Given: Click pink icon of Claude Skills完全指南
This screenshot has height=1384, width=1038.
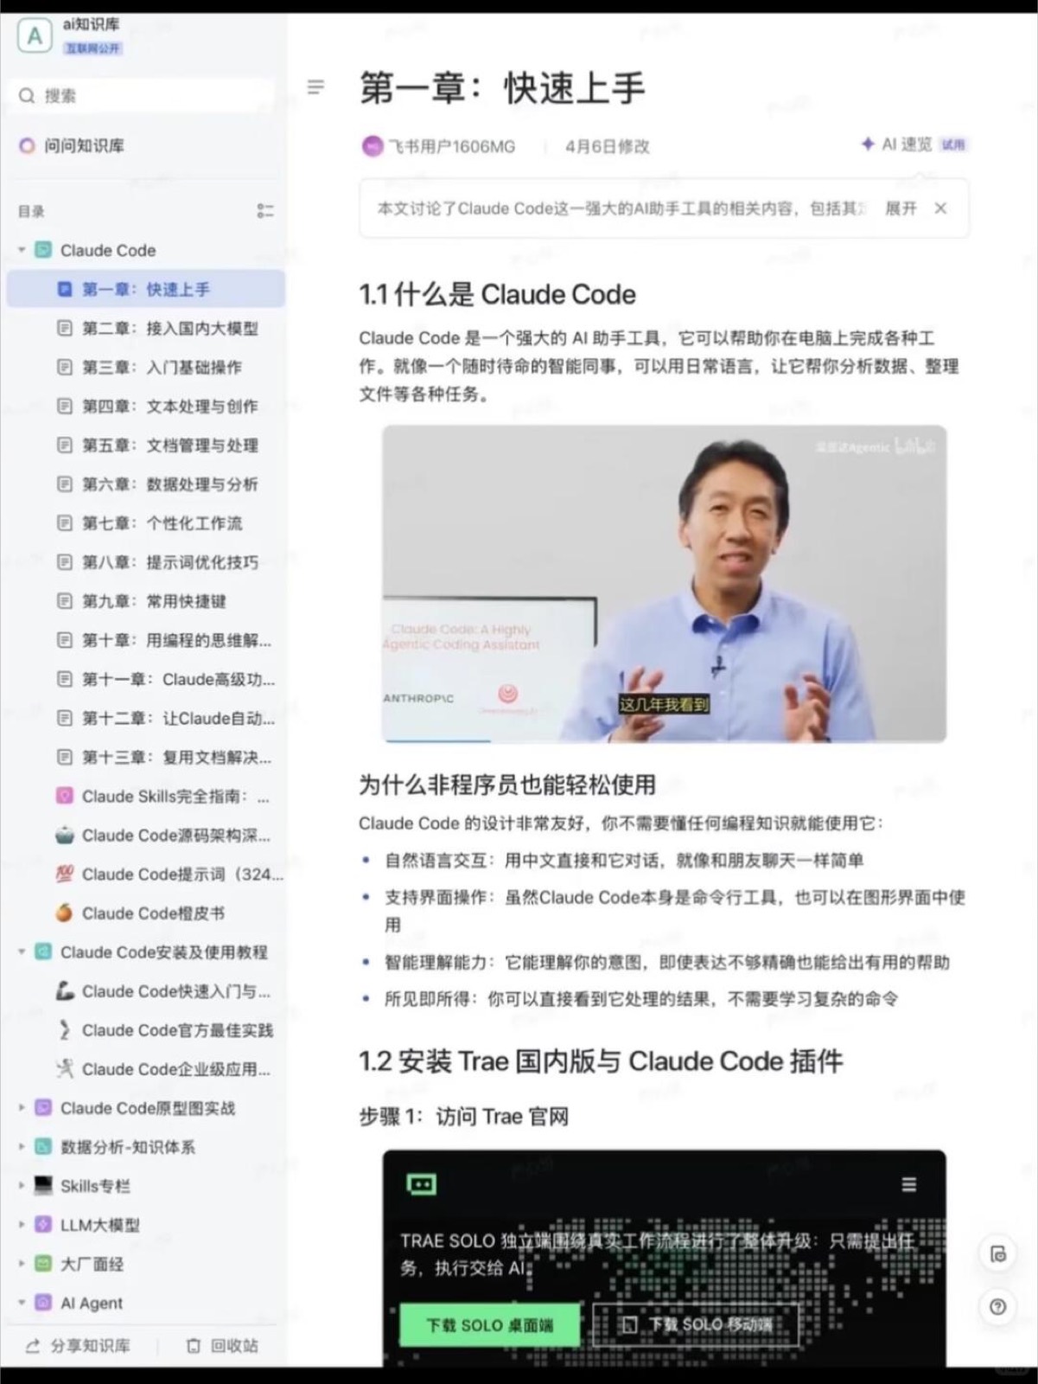Looking at the screenshot, I should pyautogui.click(x=65, y=796).
